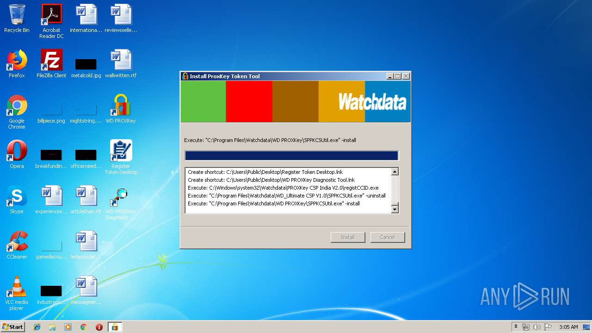Open Firefox desktop shortcut
This screenshot has width=592, height=333.
17,64
